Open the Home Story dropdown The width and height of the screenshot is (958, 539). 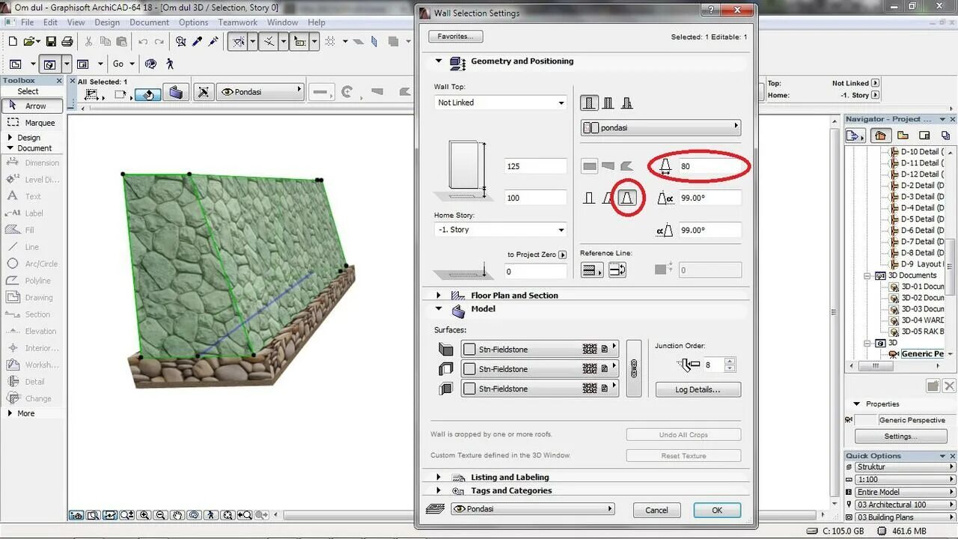[501, 230]
